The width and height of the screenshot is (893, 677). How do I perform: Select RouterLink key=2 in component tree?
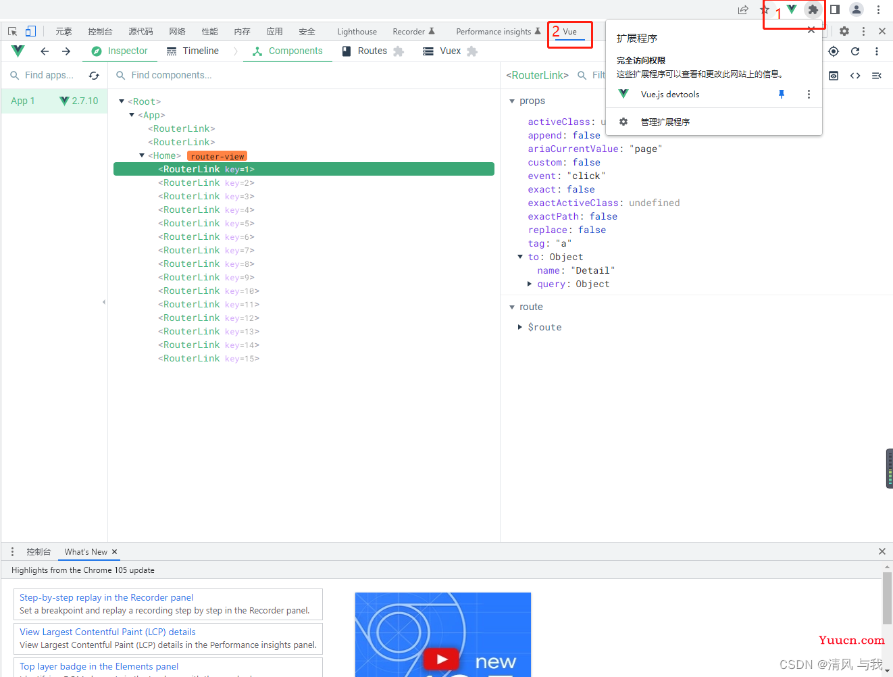(304, 183)
